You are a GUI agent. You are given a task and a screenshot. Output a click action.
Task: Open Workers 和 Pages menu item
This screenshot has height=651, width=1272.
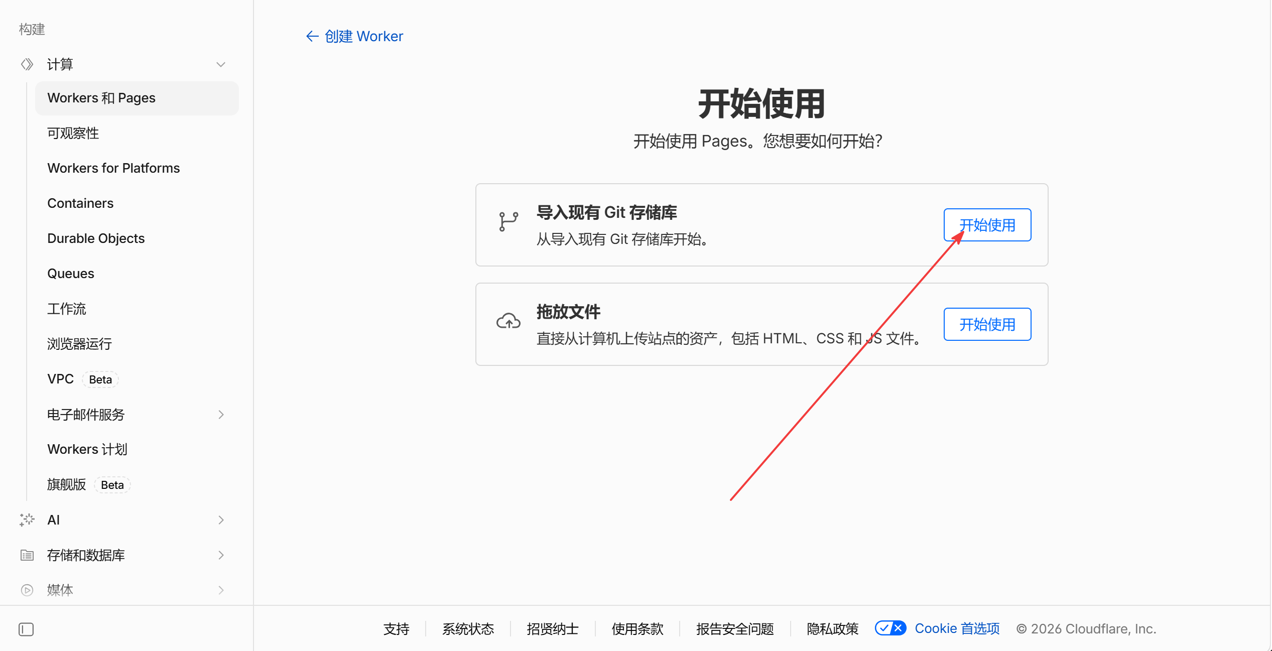pyautogui.click(x=137, y=98)
